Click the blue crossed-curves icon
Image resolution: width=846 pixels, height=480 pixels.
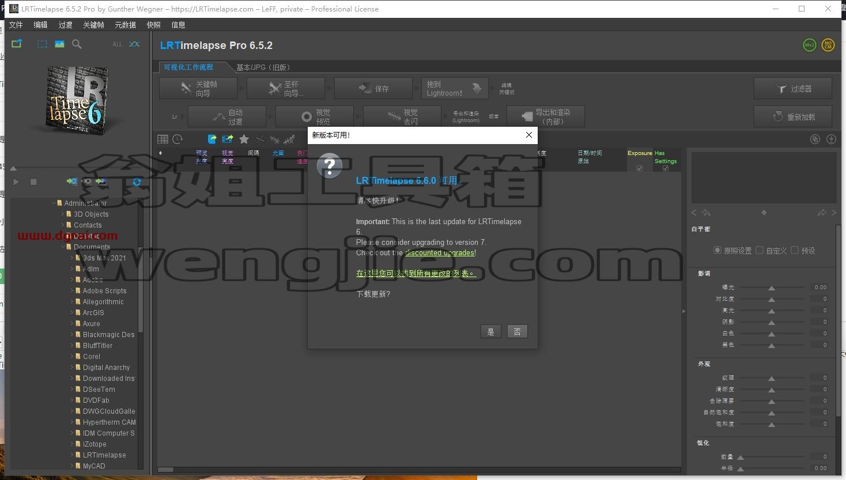pos(134,44)
